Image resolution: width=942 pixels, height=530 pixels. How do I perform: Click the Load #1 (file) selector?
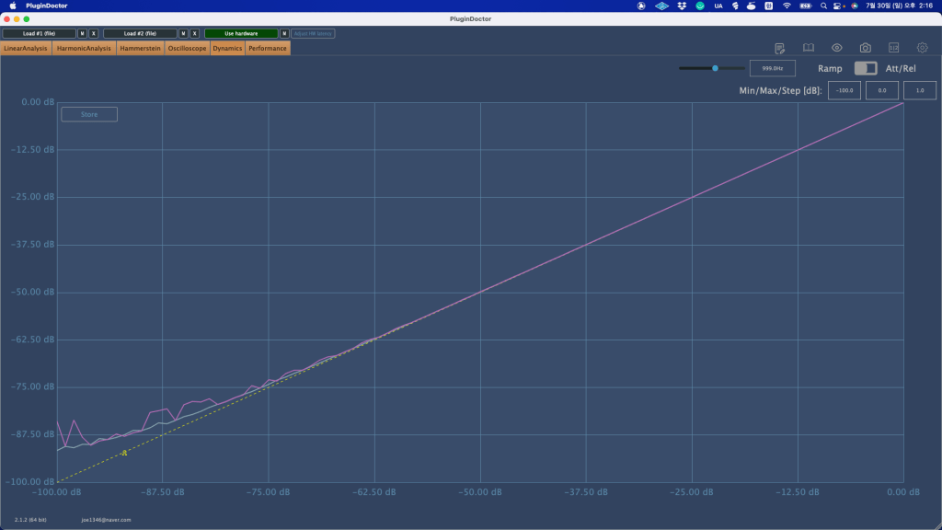point(39,33)
